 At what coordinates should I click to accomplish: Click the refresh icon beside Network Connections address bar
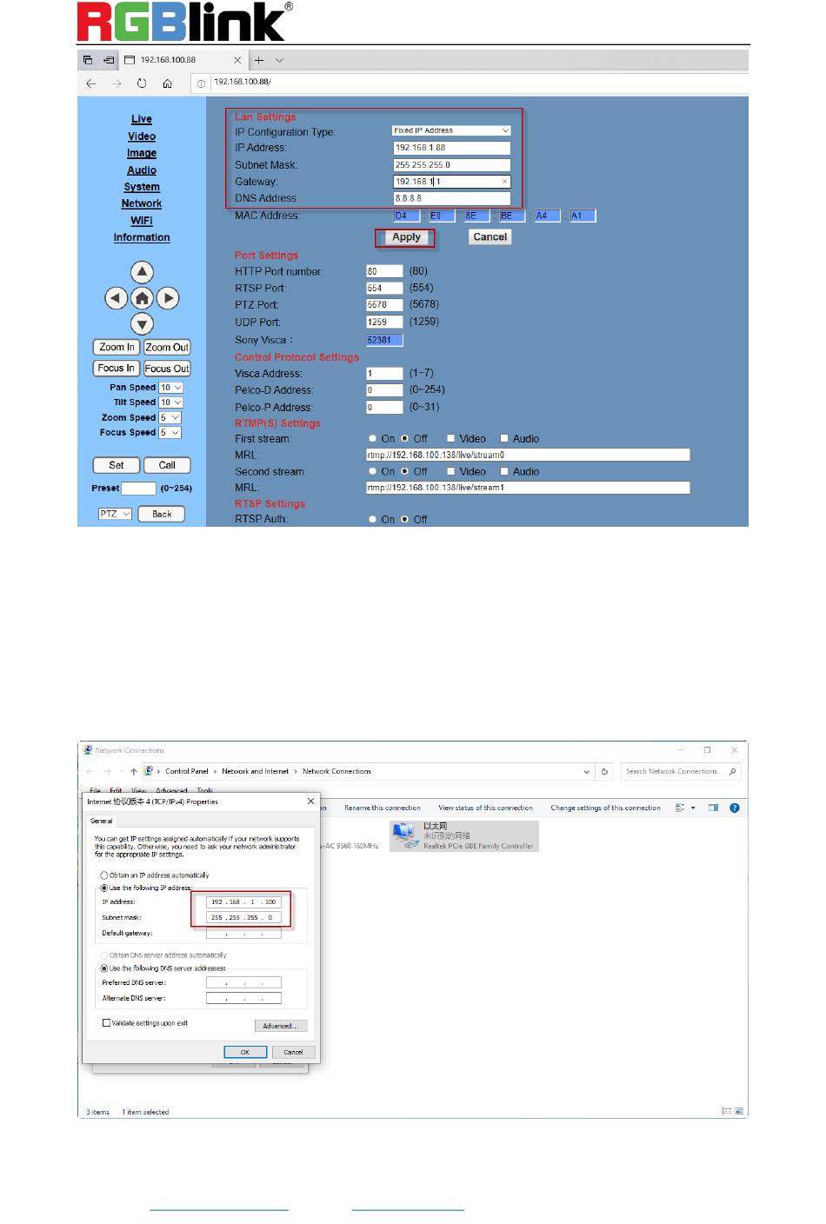[604, 771]
